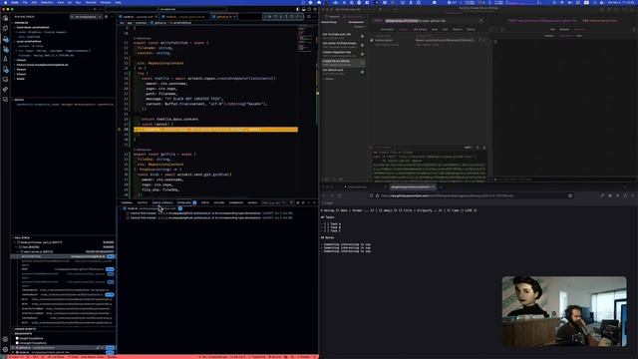
Task: Click the writeToGithub breadcrumb in the editor
Action: click(181, 23)
